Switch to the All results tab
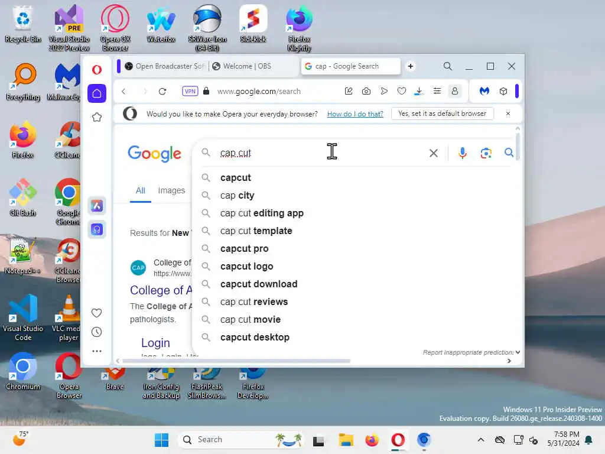Viewport: 605px width, 454px height. [x=141, y=191]
